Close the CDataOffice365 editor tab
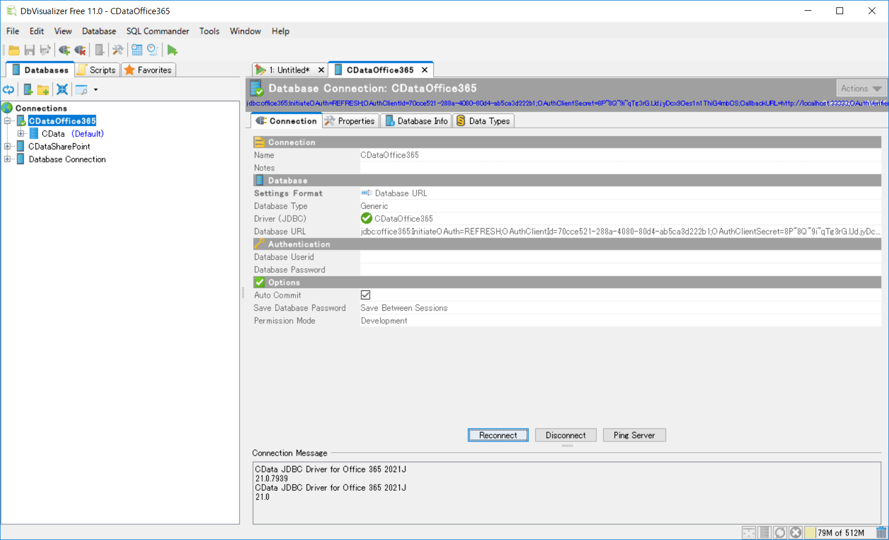Screen dimensions: 889x540 tap(424, 70)
